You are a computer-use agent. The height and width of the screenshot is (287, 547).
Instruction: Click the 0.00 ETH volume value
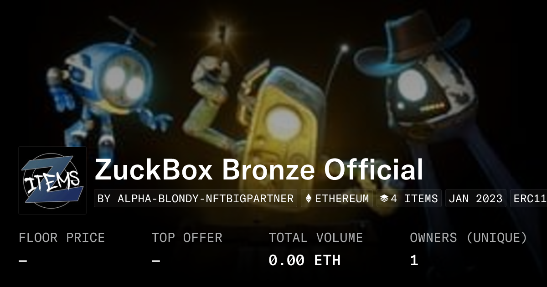pos(304,260)
